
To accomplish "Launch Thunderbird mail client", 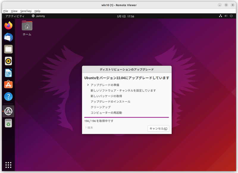I will (x=8, y=37).
